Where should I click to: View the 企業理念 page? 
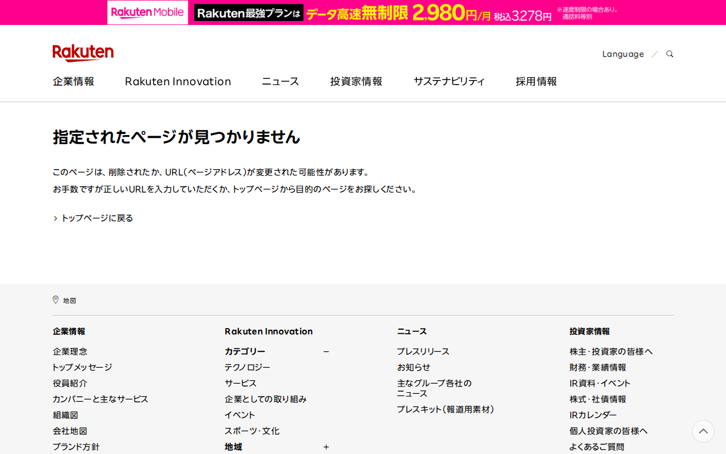(70, 351)
